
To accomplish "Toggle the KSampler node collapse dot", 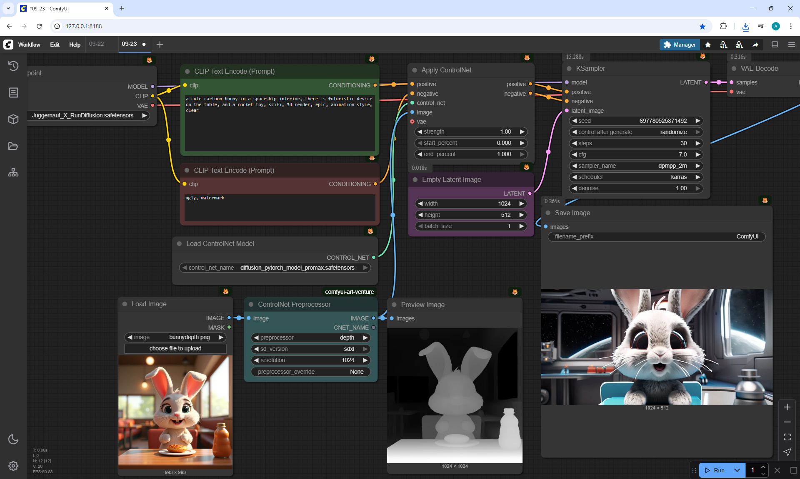I will coord(569,69).
